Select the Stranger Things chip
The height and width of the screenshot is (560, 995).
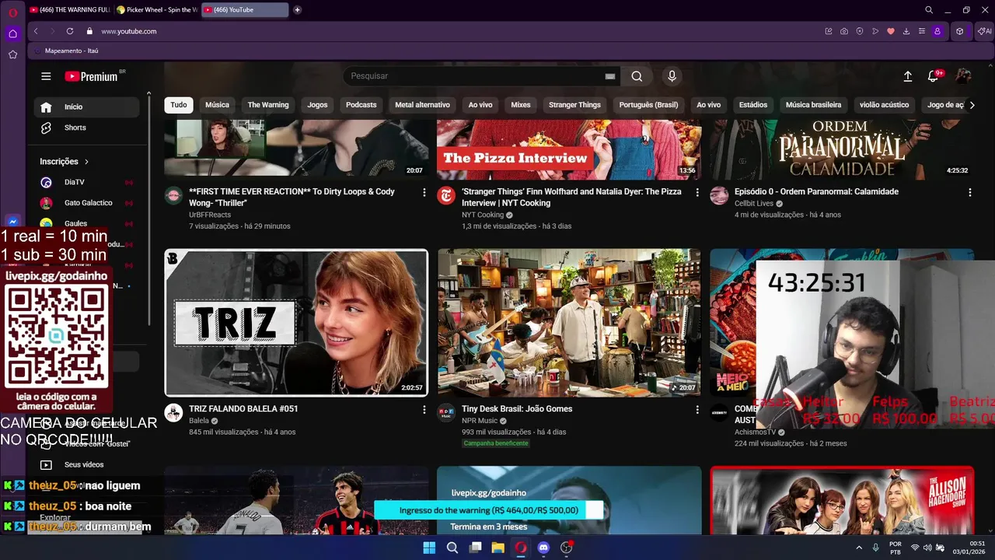click(574, 105)
